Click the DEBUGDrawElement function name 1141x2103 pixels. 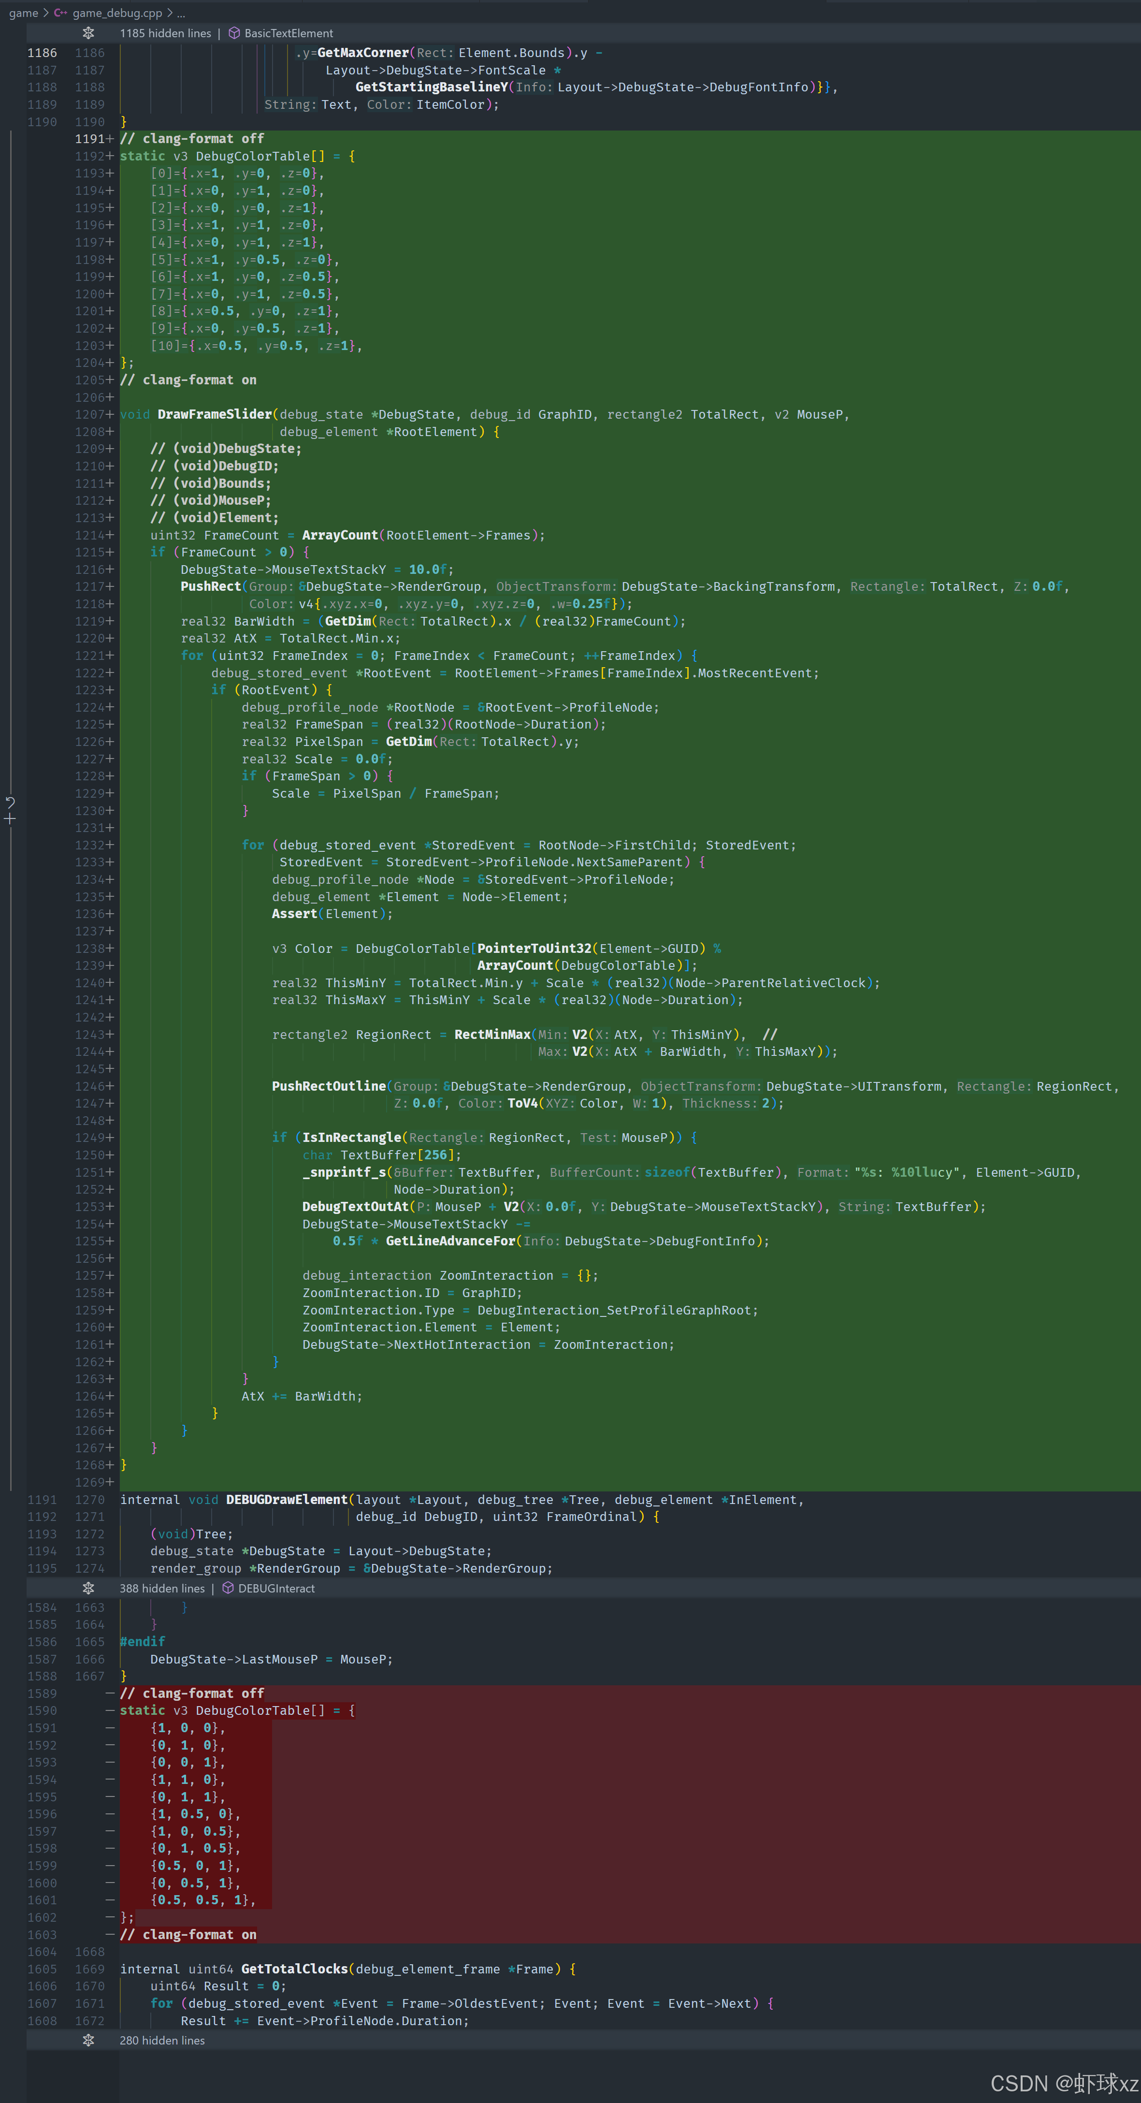pyautogui.click(x=287, y=1500)
